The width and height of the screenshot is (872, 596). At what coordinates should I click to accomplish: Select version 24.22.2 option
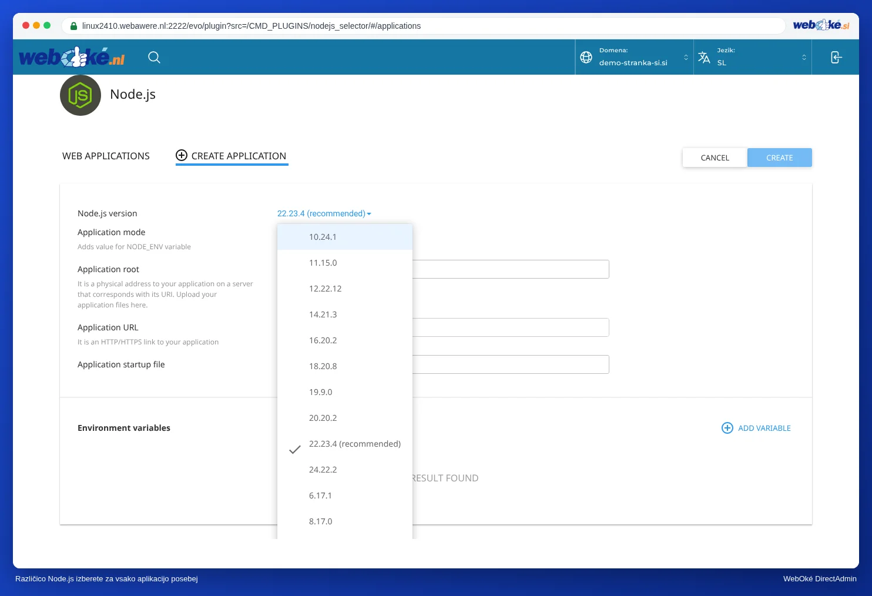tap(345, 470)
